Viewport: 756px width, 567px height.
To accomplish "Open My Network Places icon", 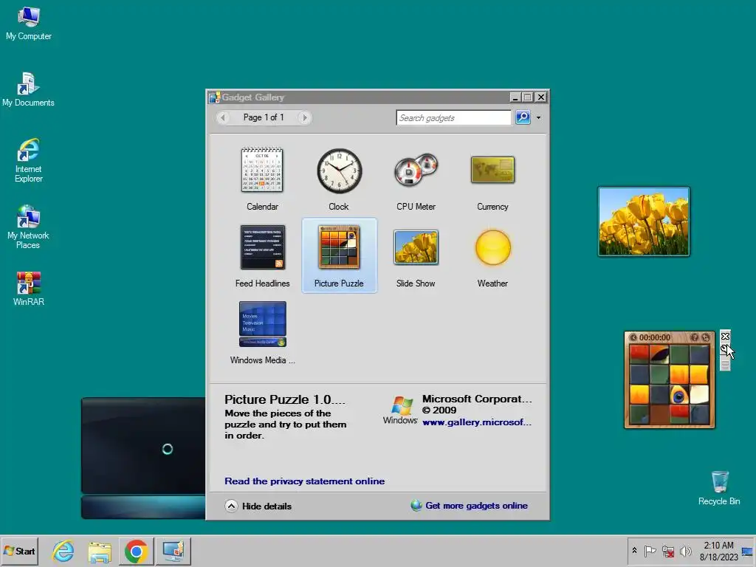I will coord(28,227).
